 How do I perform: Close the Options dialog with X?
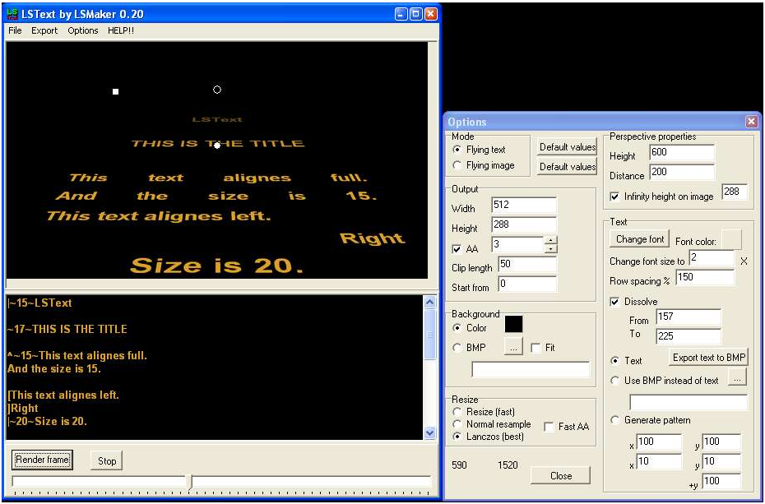coord(751,122)
